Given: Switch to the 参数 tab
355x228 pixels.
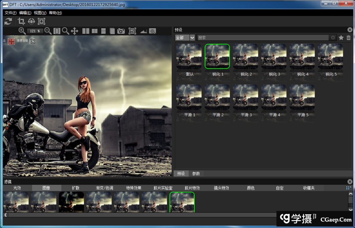Looking at the screenshot, I should [196, 174].
